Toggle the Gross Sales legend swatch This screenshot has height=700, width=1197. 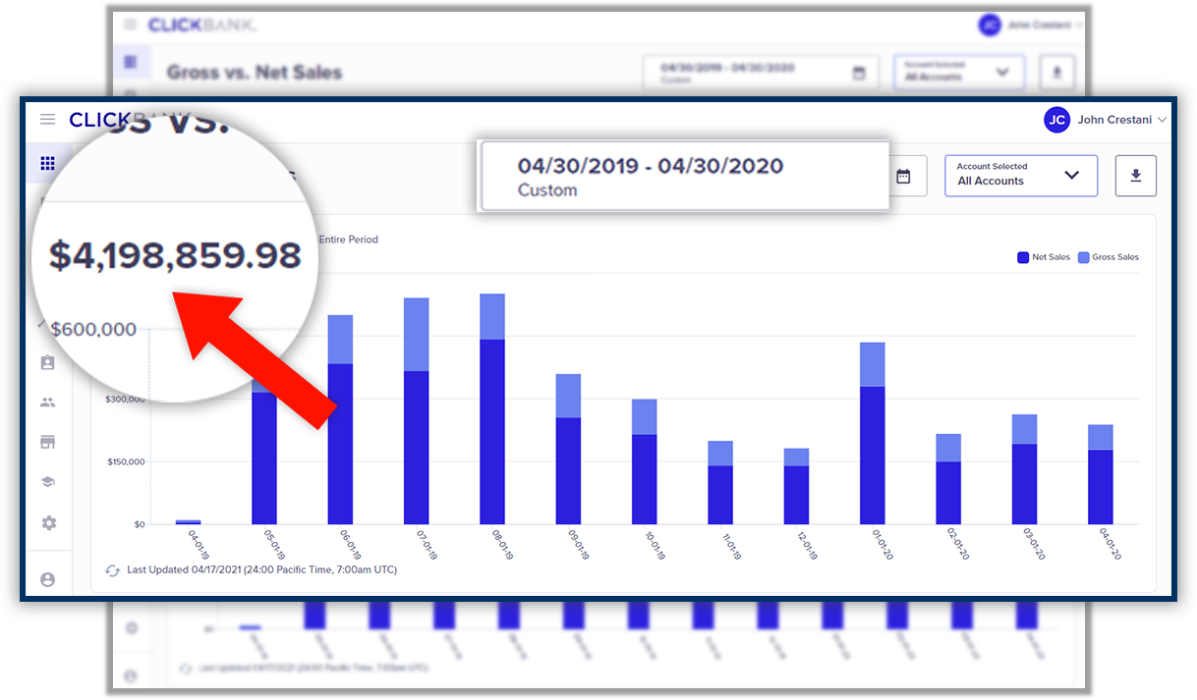pos(1084,257)
